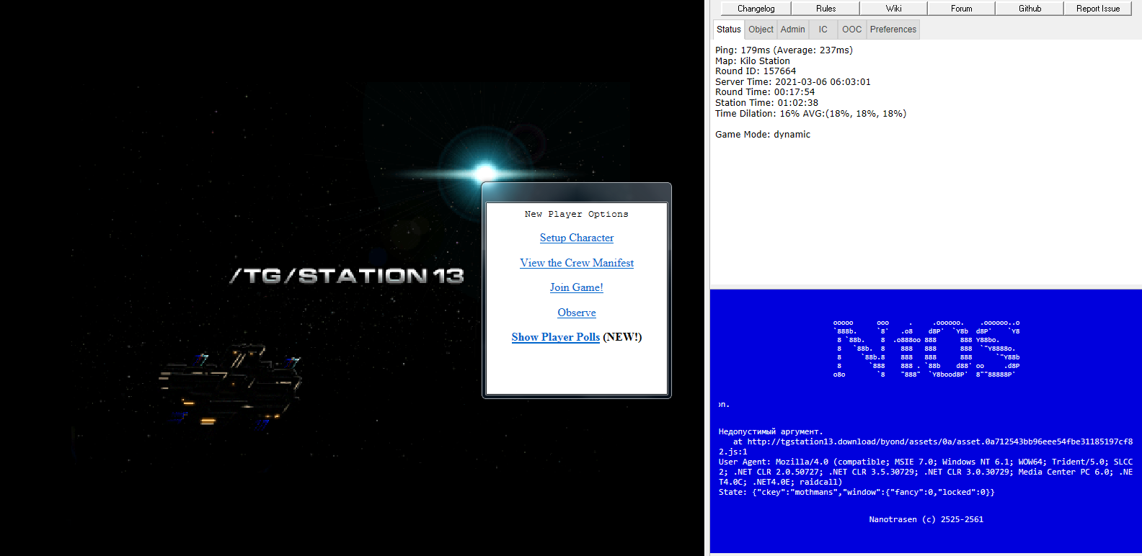1142x556 pixels.
Task: Switch to the Status tab
Action: click(728, 30)
